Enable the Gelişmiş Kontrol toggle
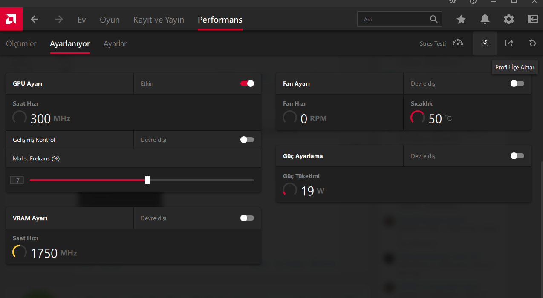Image resolution: width=543 pixels, height=298 pixels. tap(247, 140)
